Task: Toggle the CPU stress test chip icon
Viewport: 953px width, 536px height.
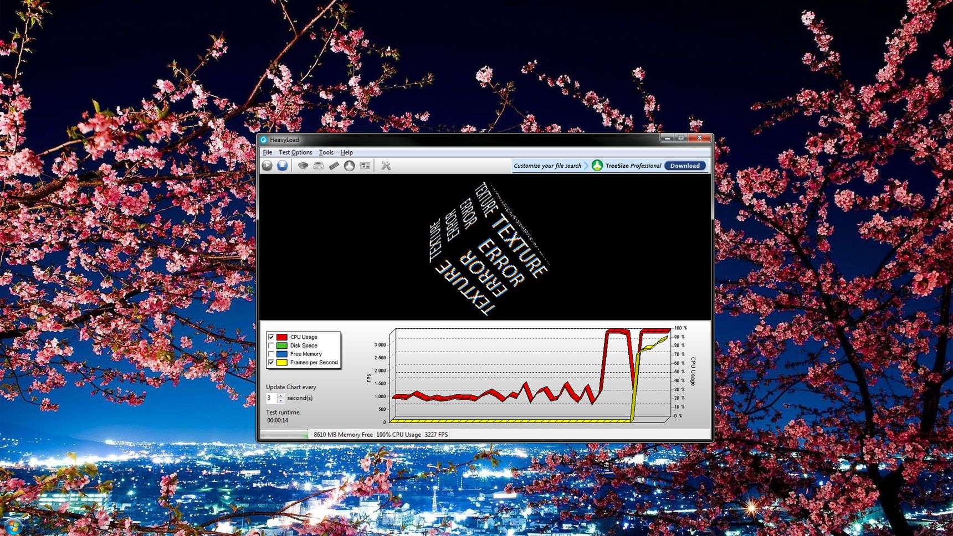Action: [303, 166]
